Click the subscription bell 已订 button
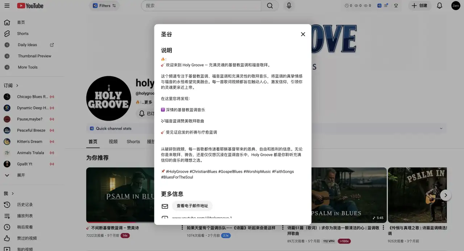 [x=145, y=113]
